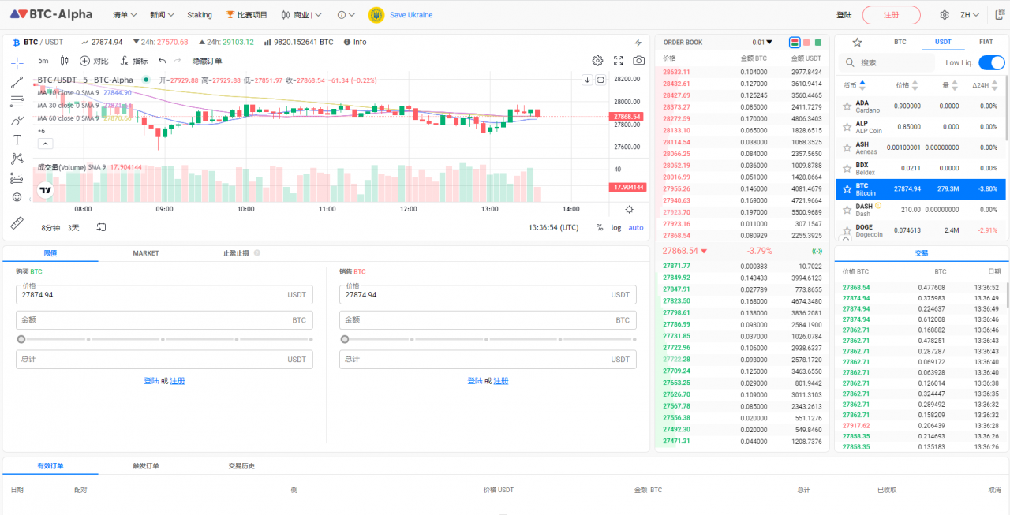
Task: Open the site settings gear in header
Action: pyautogui.click(x=945, y=15)
